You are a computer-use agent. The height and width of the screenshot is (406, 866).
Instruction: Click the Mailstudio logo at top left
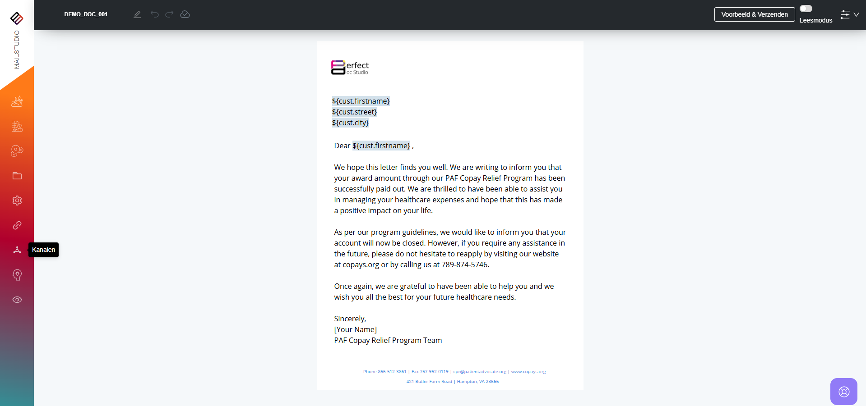pos(17,18)
